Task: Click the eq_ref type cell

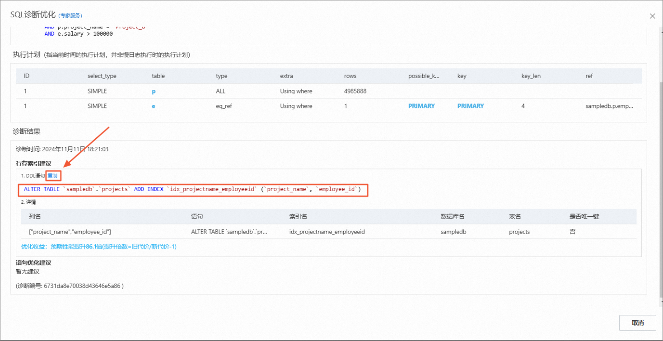Action: coord(224,106)
